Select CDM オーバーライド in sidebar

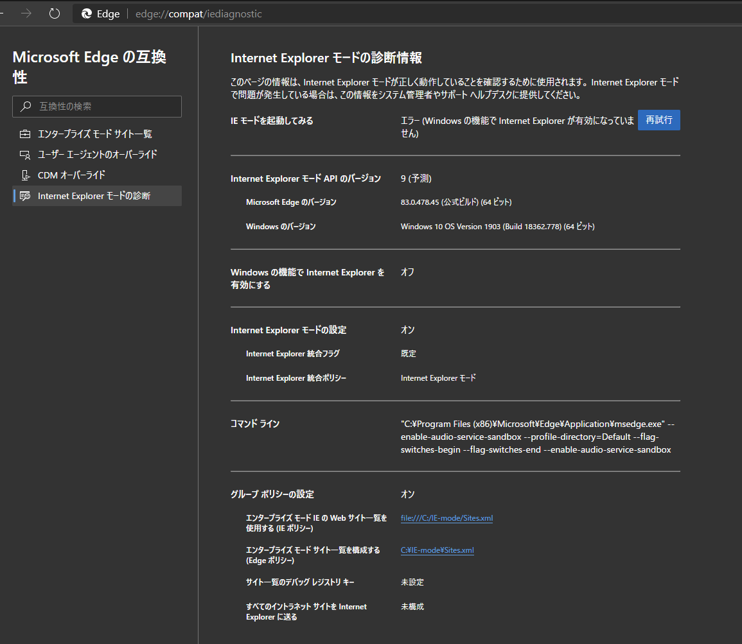coord(97,175)
